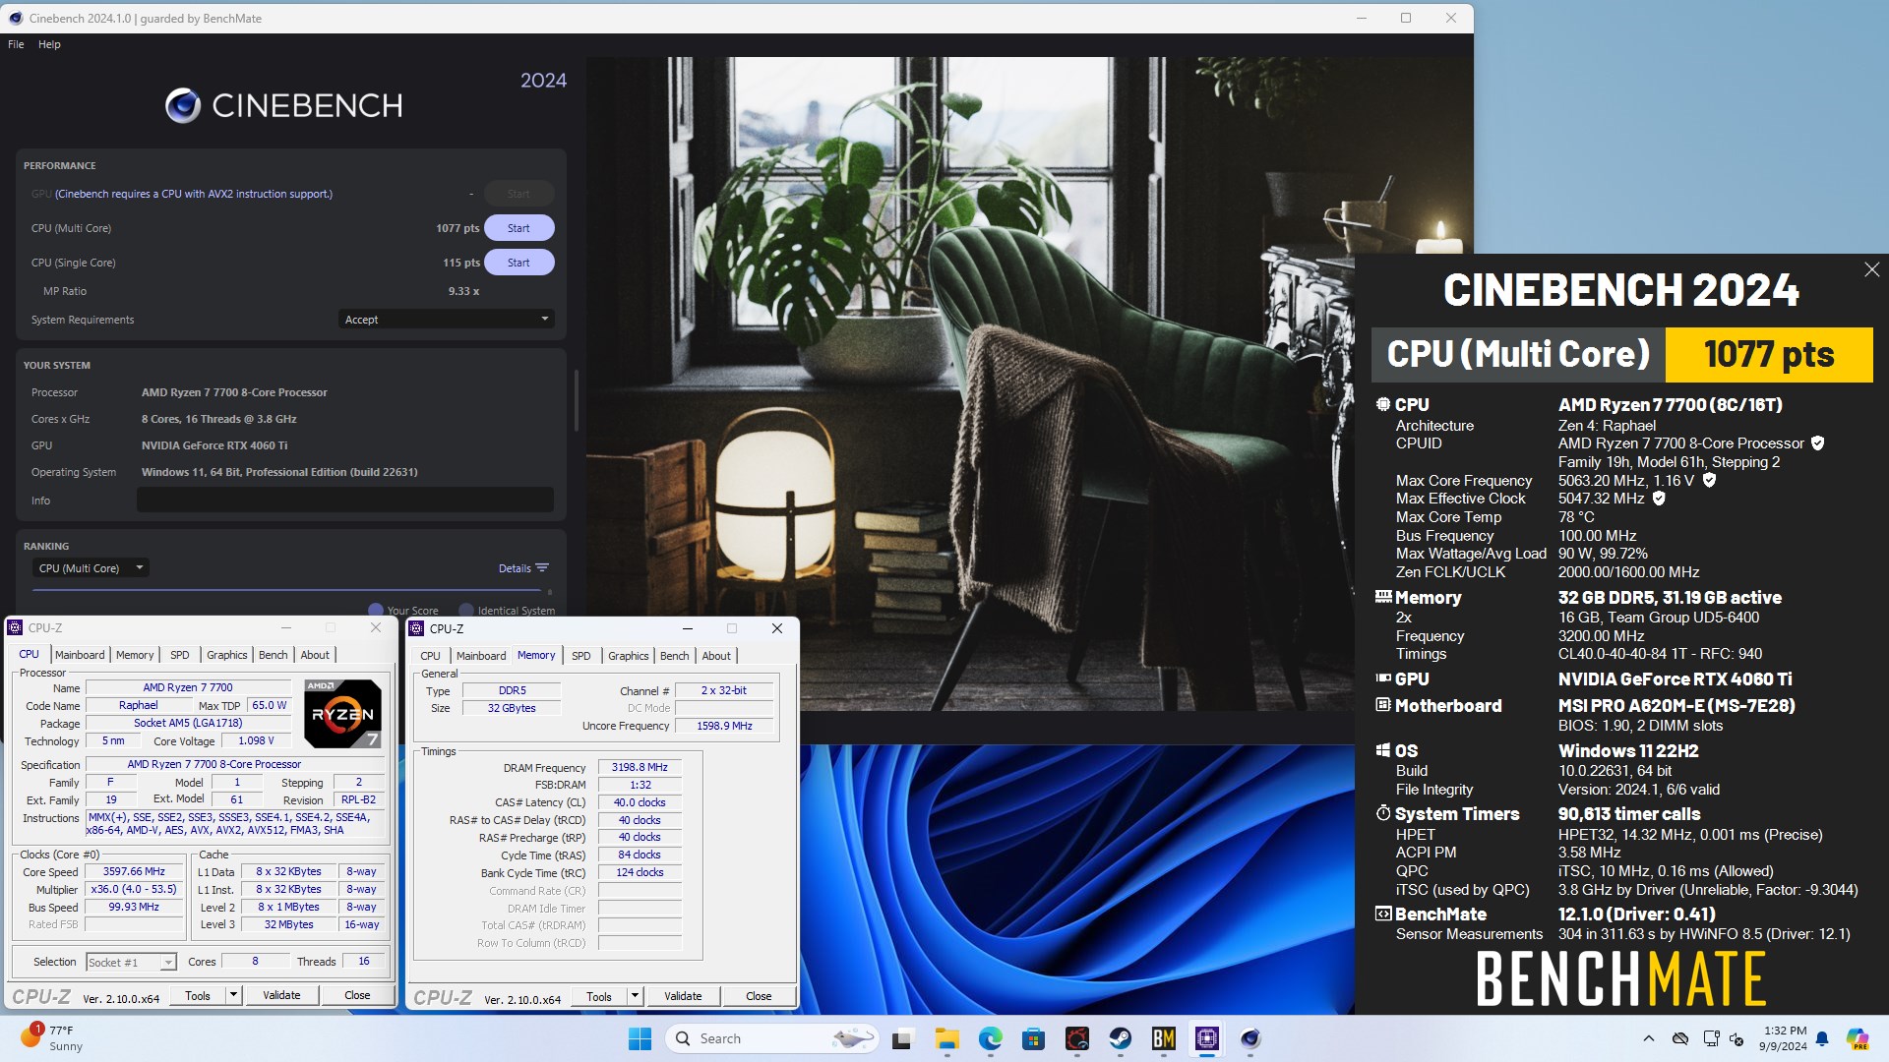
Task: Switch to CPU-Z in the taskbar
Action: (1207, 1038)
